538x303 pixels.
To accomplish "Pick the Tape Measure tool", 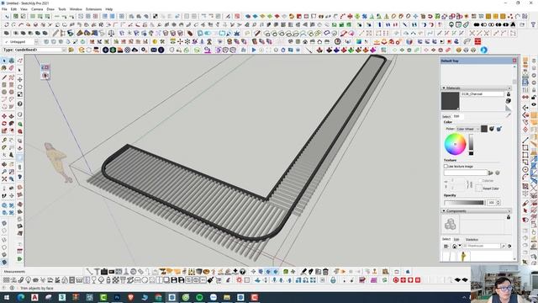I will 4,141.
